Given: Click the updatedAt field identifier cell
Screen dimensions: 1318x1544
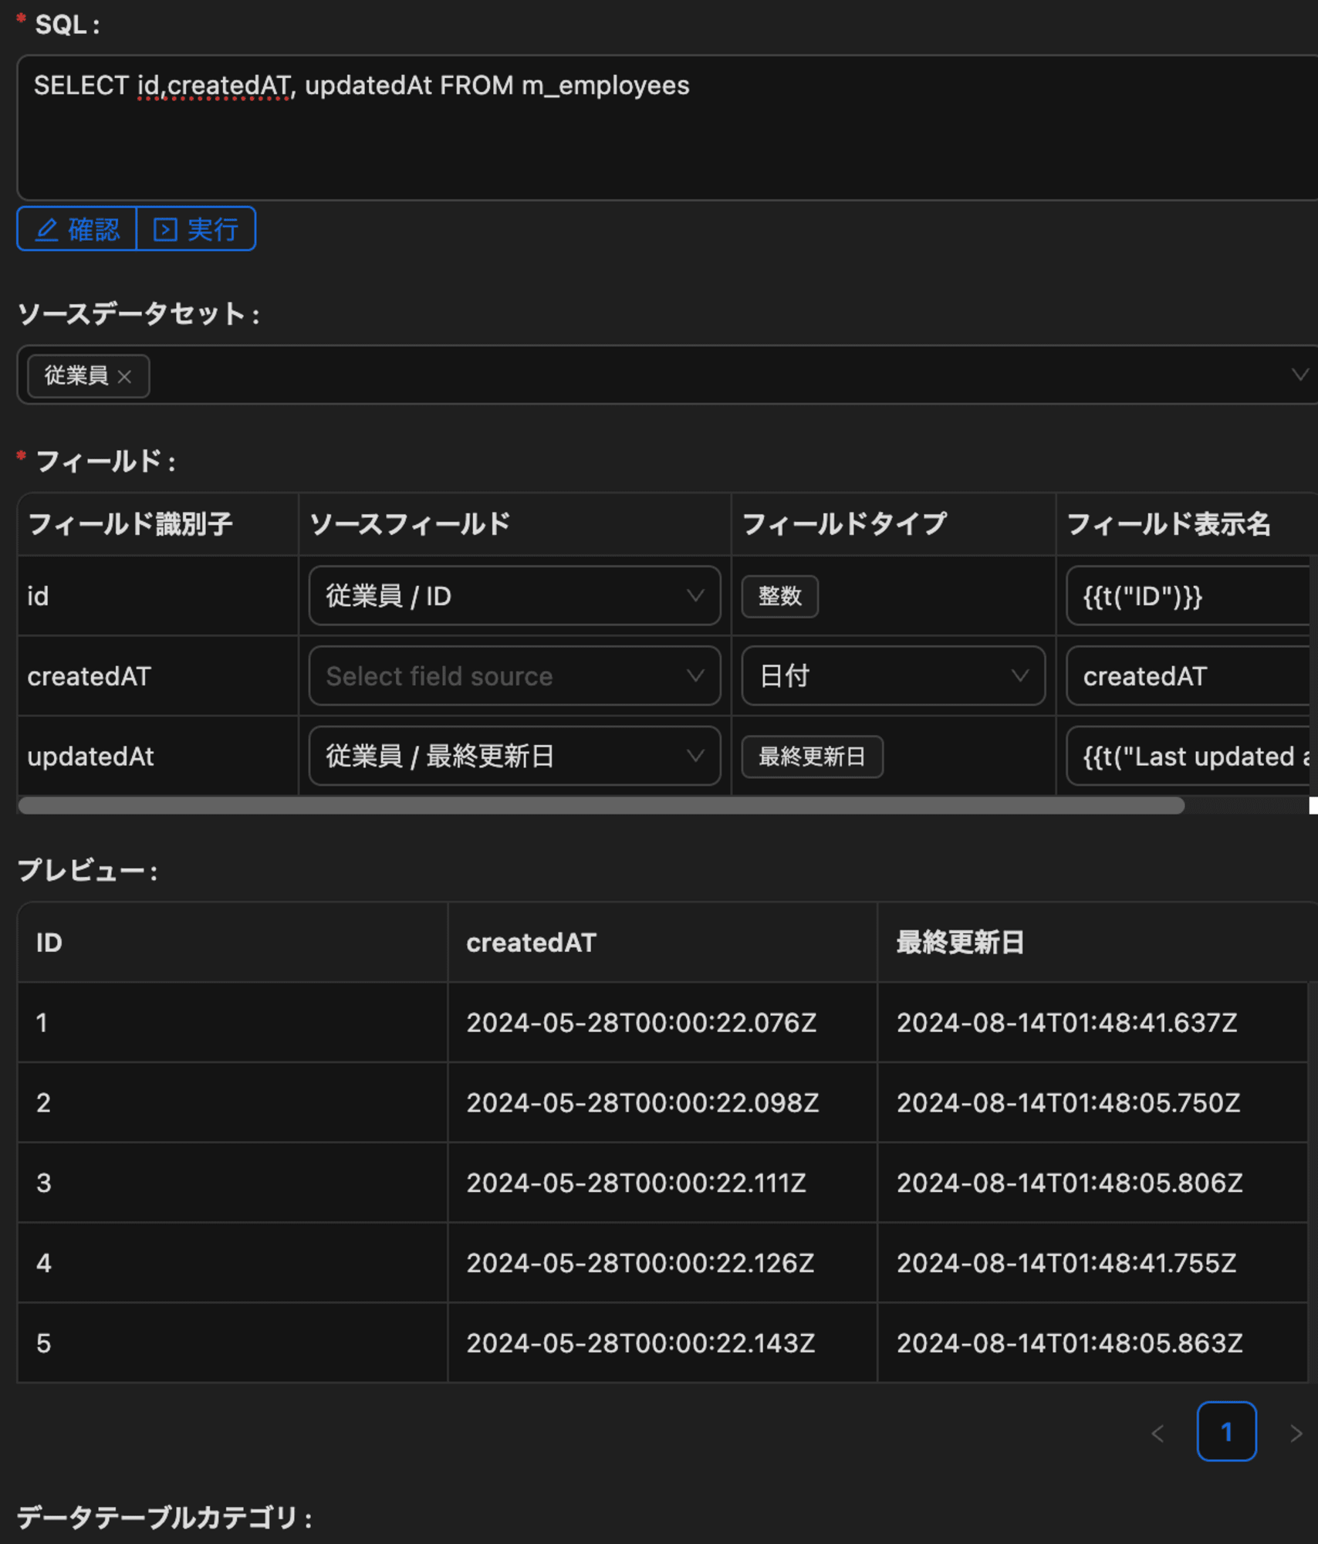Looking at the screenshot, I should 157,757.
